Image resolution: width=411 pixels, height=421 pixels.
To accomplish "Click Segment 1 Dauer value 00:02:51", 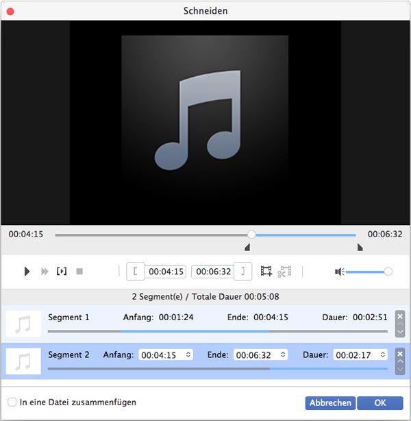I will 370,317.
